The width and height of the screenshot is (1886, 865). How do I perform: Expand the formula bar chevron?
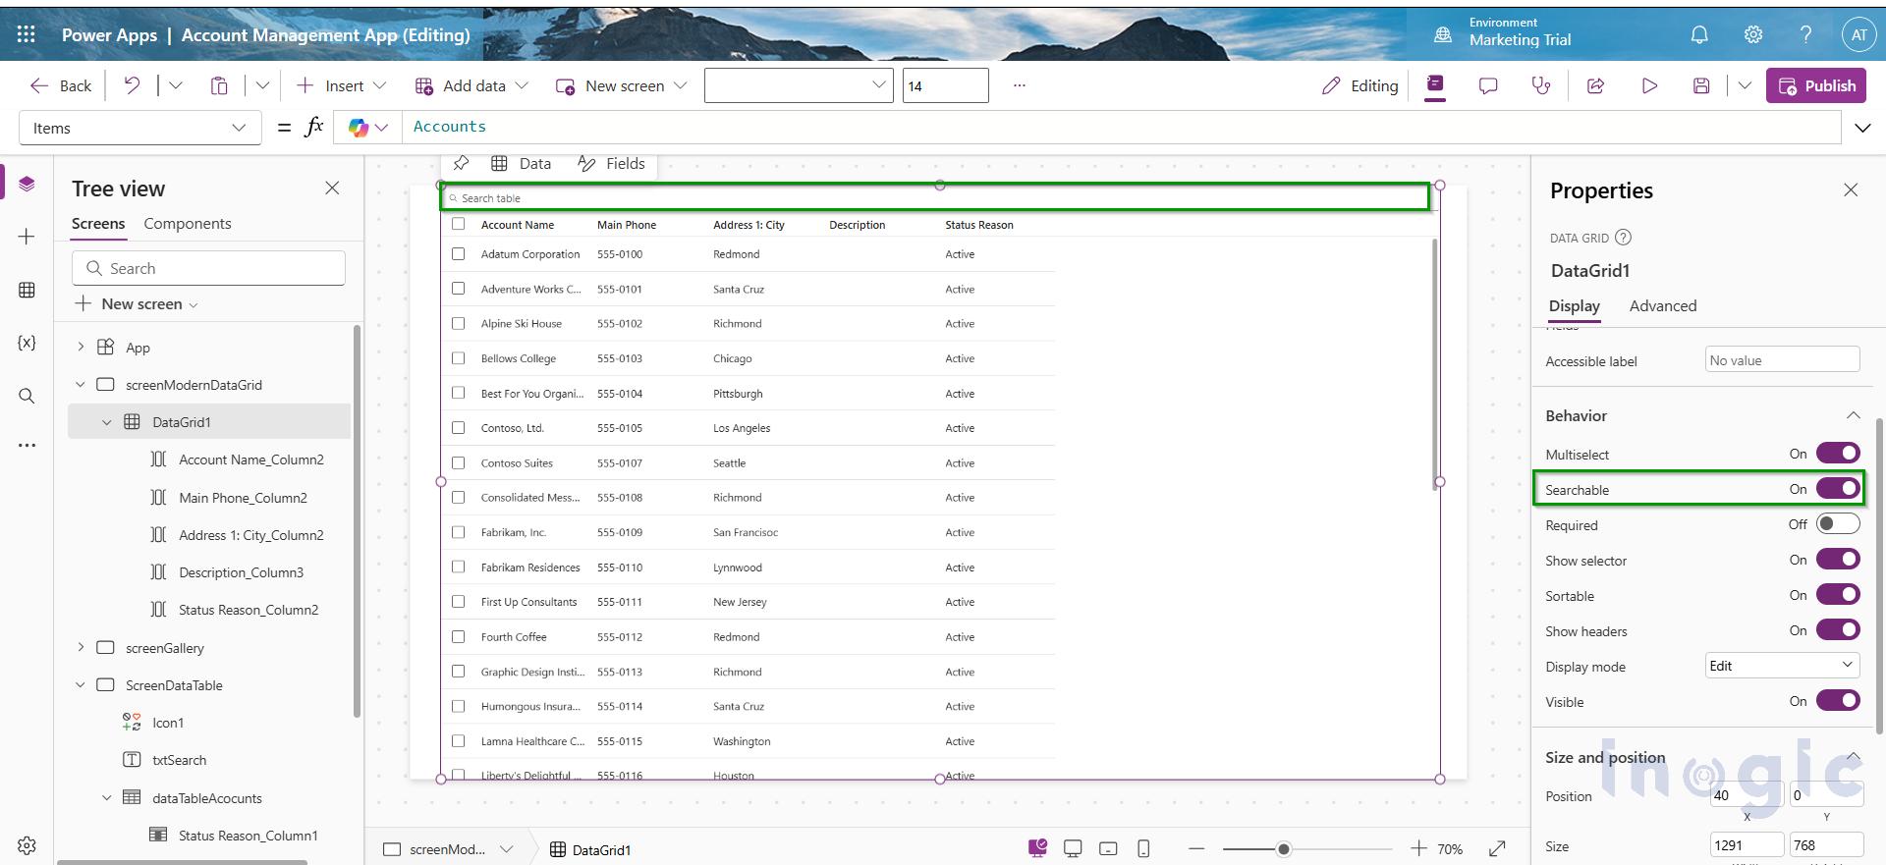1862,128
